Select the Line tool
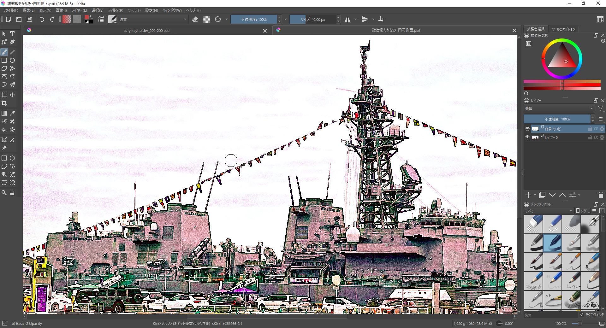Viewport: 606px width, 328px height. point(12,52)
